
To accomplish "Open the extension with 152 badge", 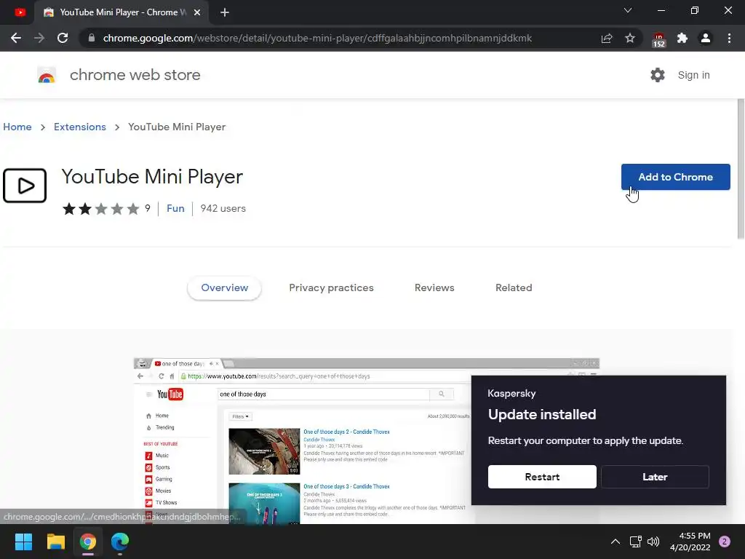I will click(658, 39).
